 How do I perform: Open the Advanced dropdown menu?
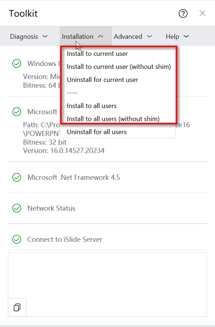(x=133, y=37)
